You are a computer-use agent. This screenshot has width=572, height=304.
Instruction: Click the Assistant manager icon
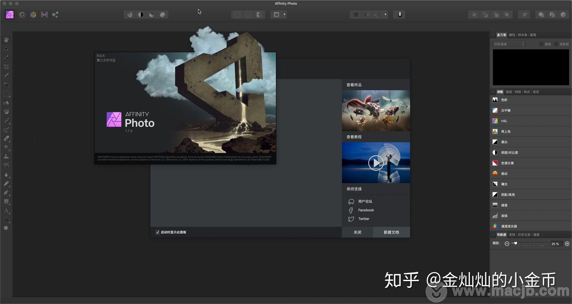click(400, 15)
